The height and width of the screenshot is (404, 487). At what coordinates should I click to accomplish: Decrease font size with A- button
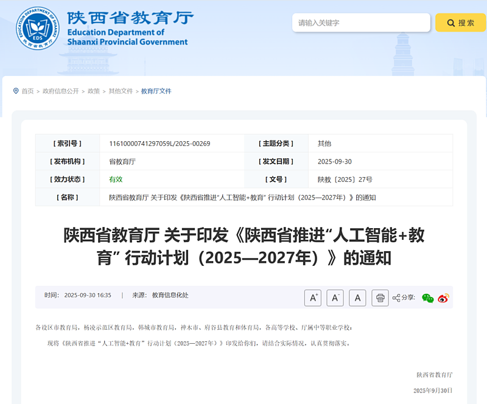[x=335, y=298]
